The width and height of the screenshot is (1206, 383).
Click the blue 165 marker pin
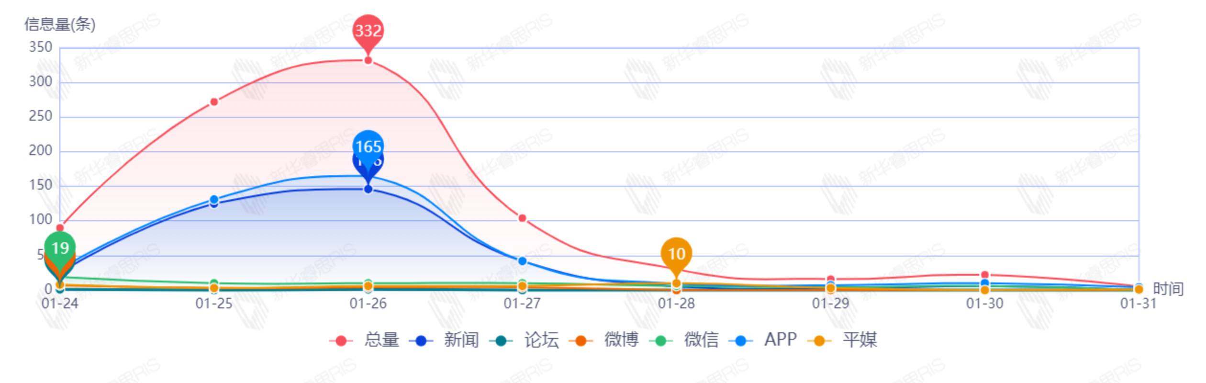368,146
